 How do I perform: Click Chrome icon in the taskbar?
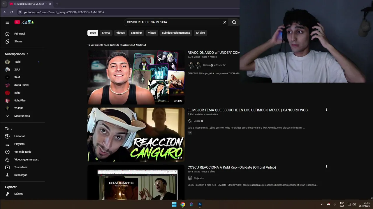point(183,204)
